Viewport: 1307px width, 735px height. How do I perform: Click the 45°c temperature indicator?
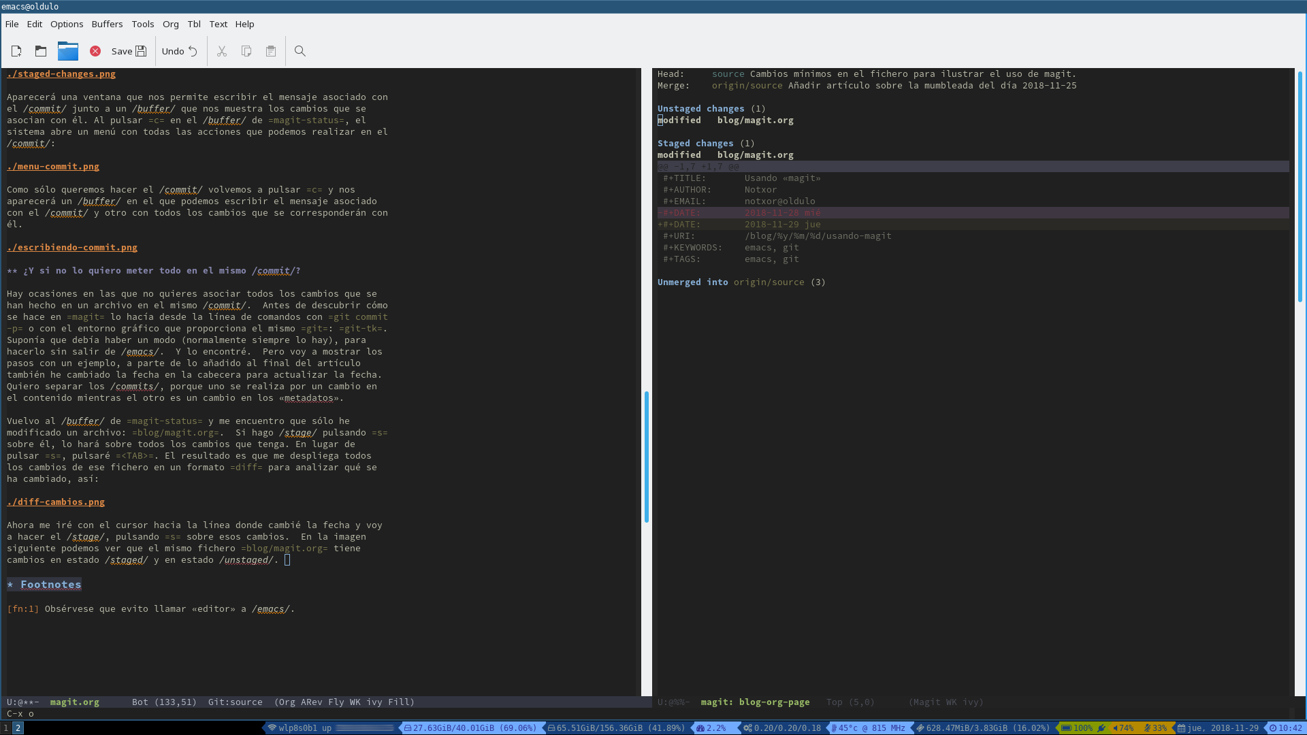click(868, 728)
